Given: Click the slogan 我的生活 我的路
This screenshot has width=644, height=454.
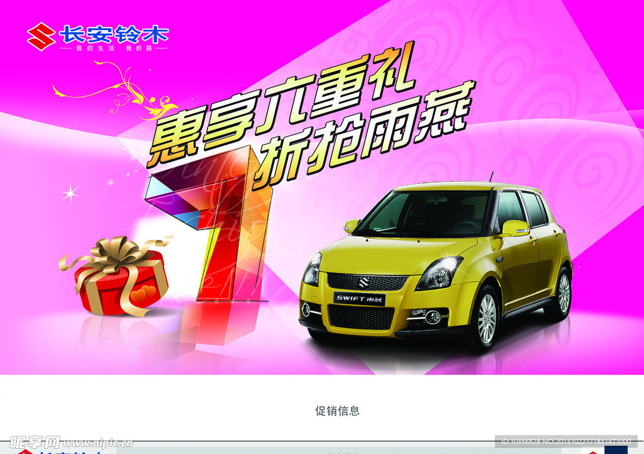Looking at the screenshot, I should pyautogui.click(x=114, y=48).
